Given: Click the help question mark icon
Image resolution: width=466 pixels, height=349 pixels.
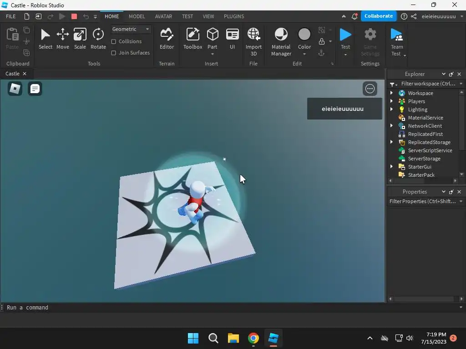Looking at the screenshot, I should click(404, 16).
